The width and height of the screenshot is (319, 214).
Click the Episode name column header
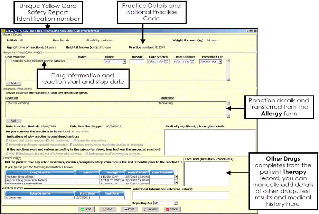click(x=39, y=194)
